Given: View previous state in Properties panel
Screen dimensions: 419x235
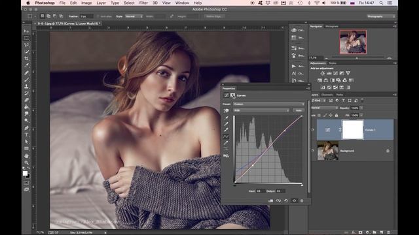Looking at the screenshot, I should coord(278,200).
